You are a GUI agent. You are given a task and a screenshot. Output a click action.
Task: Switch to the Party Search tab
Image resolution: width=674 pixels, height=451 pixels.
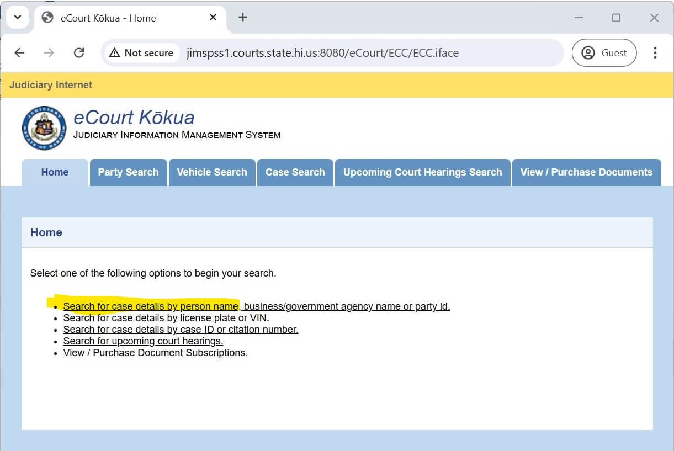[128, 172]
